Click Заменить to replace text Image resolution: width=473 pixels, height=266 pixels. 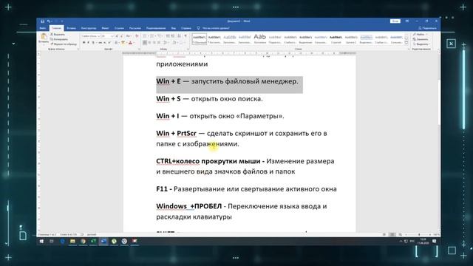[x=421, y=39]
